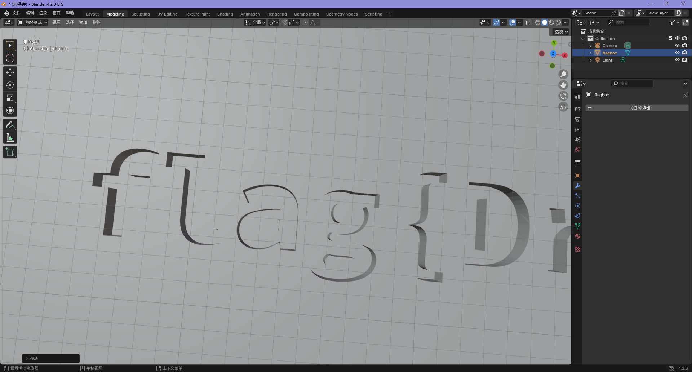
Task: Open the Material properties tab
Action: (x=578, y=236)
